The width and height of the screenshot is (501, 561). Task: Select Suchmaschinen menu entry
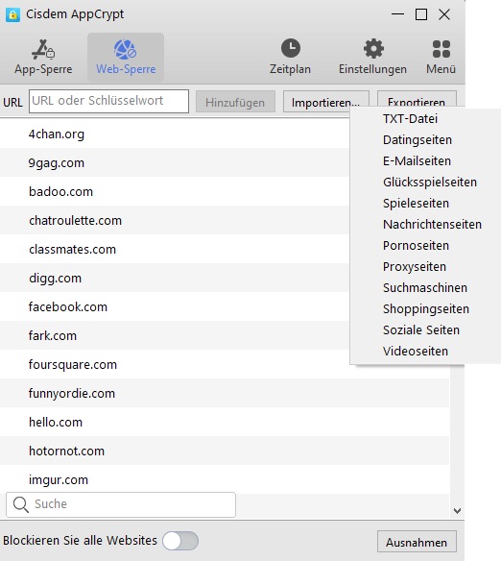(425, 287)
